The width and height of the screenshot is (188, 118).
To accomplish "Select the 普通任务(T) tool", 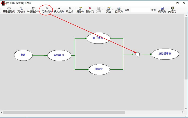I will (9, 10).
